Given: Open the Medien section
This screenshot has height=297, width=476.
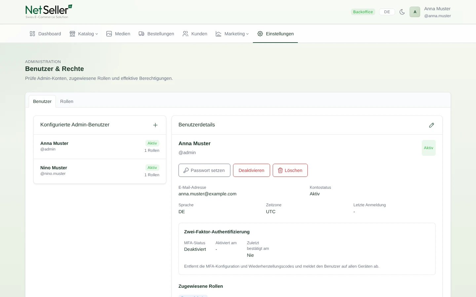Looking at the screenshot, I should (118, 34).
